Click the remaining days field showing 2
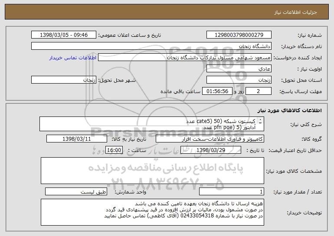This screenshot has width=334, height=236. pos(259,91)
